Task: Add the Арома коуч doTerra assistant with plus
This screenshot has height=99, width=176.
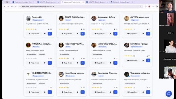Action: click(x=115, y=34)
